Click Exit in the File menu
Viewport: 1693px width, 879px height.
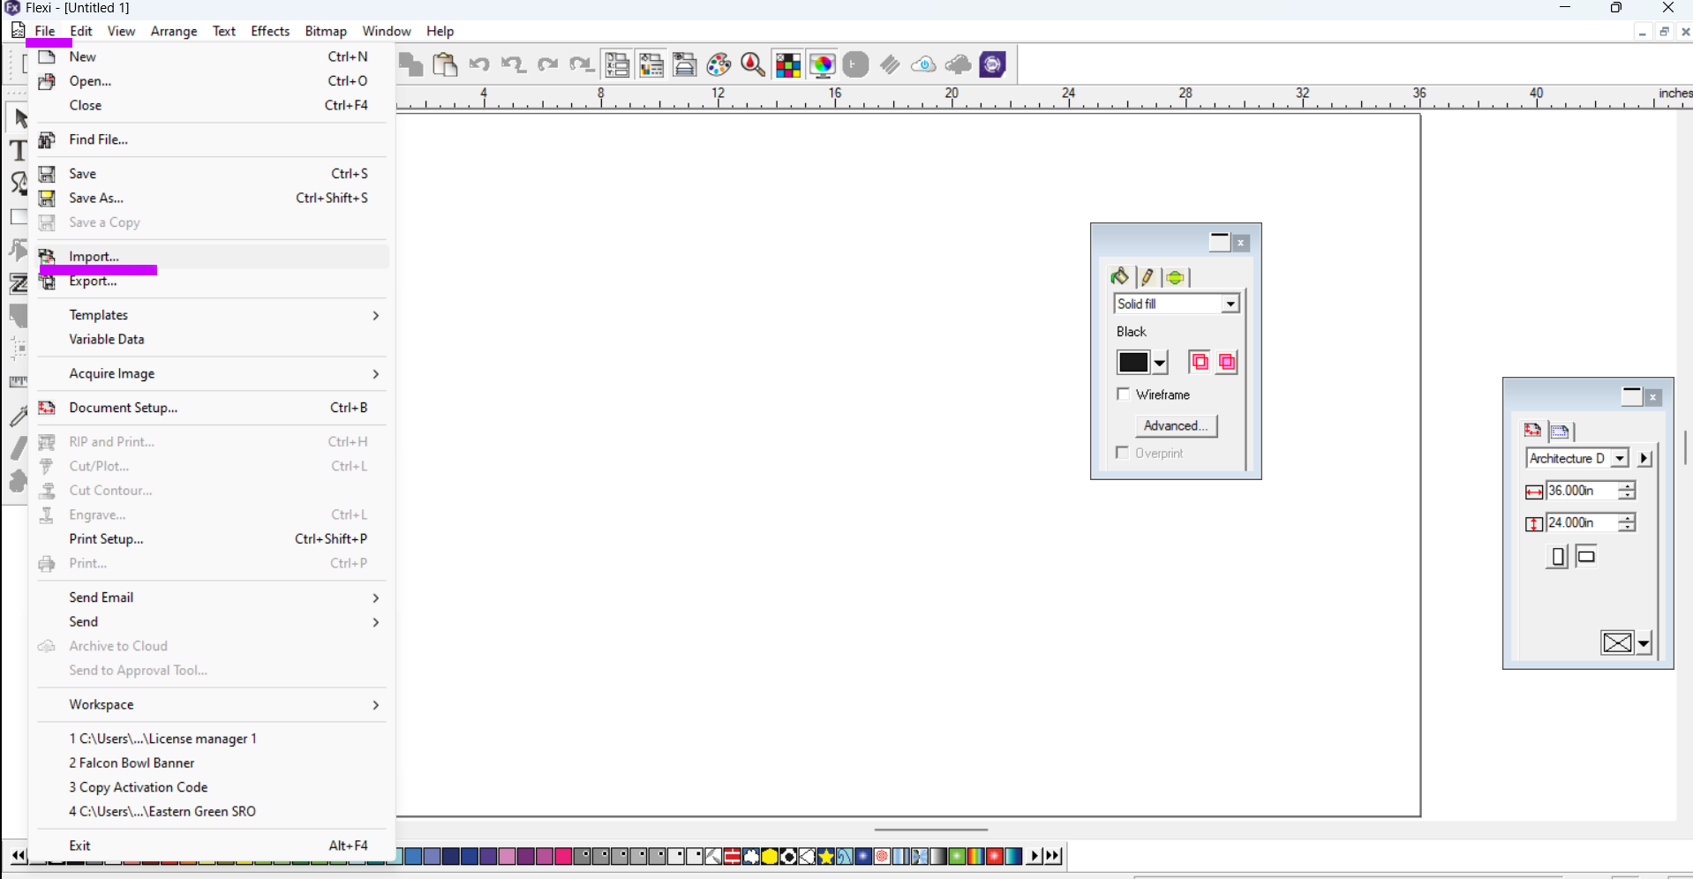pos(210,845)
